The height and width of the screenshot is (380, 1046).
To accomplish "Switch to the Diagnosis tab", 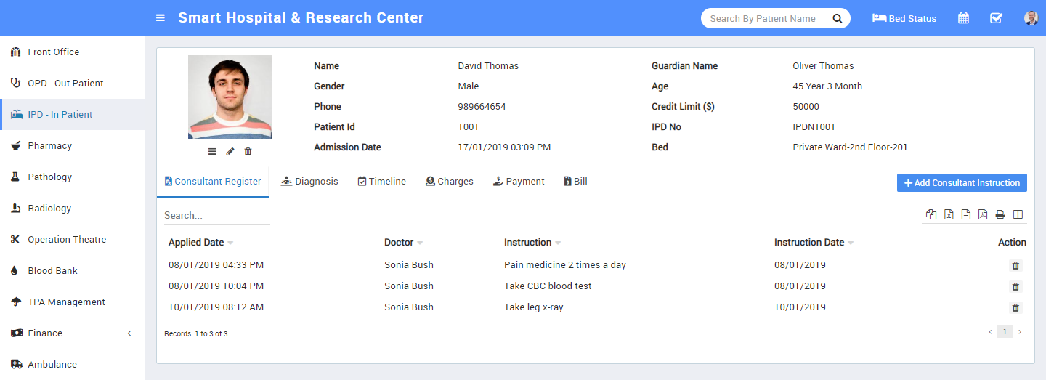I will pos(309,182).
